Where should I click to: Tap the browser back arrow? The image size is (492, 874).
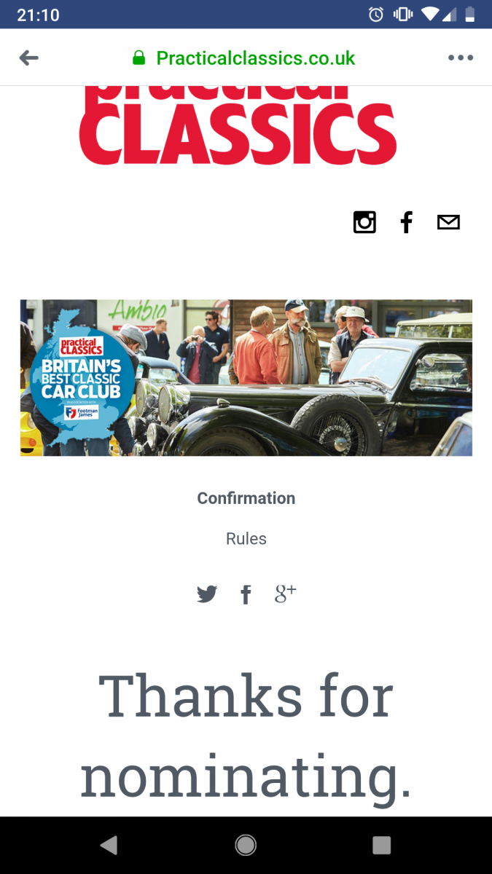click(29, 58)
